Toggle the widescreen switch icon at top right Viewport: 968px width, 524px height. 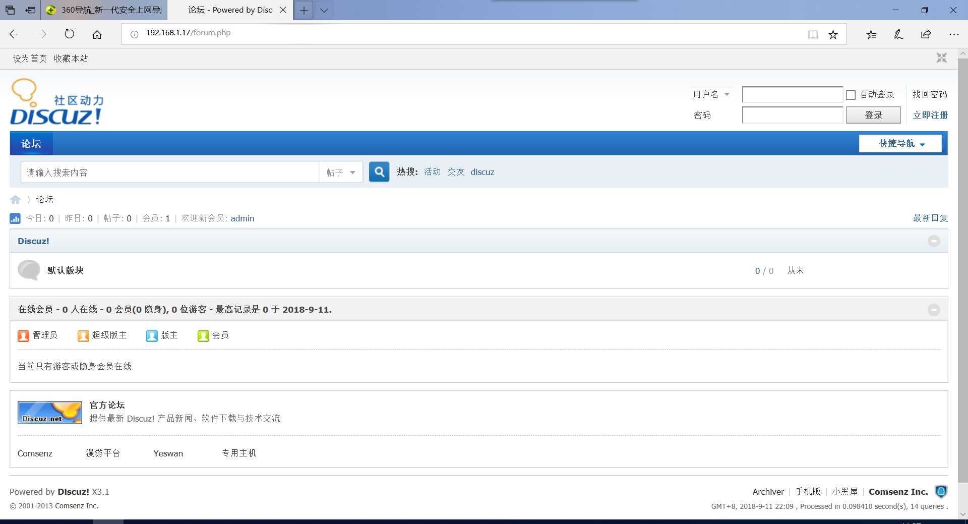tap(941, 58)
